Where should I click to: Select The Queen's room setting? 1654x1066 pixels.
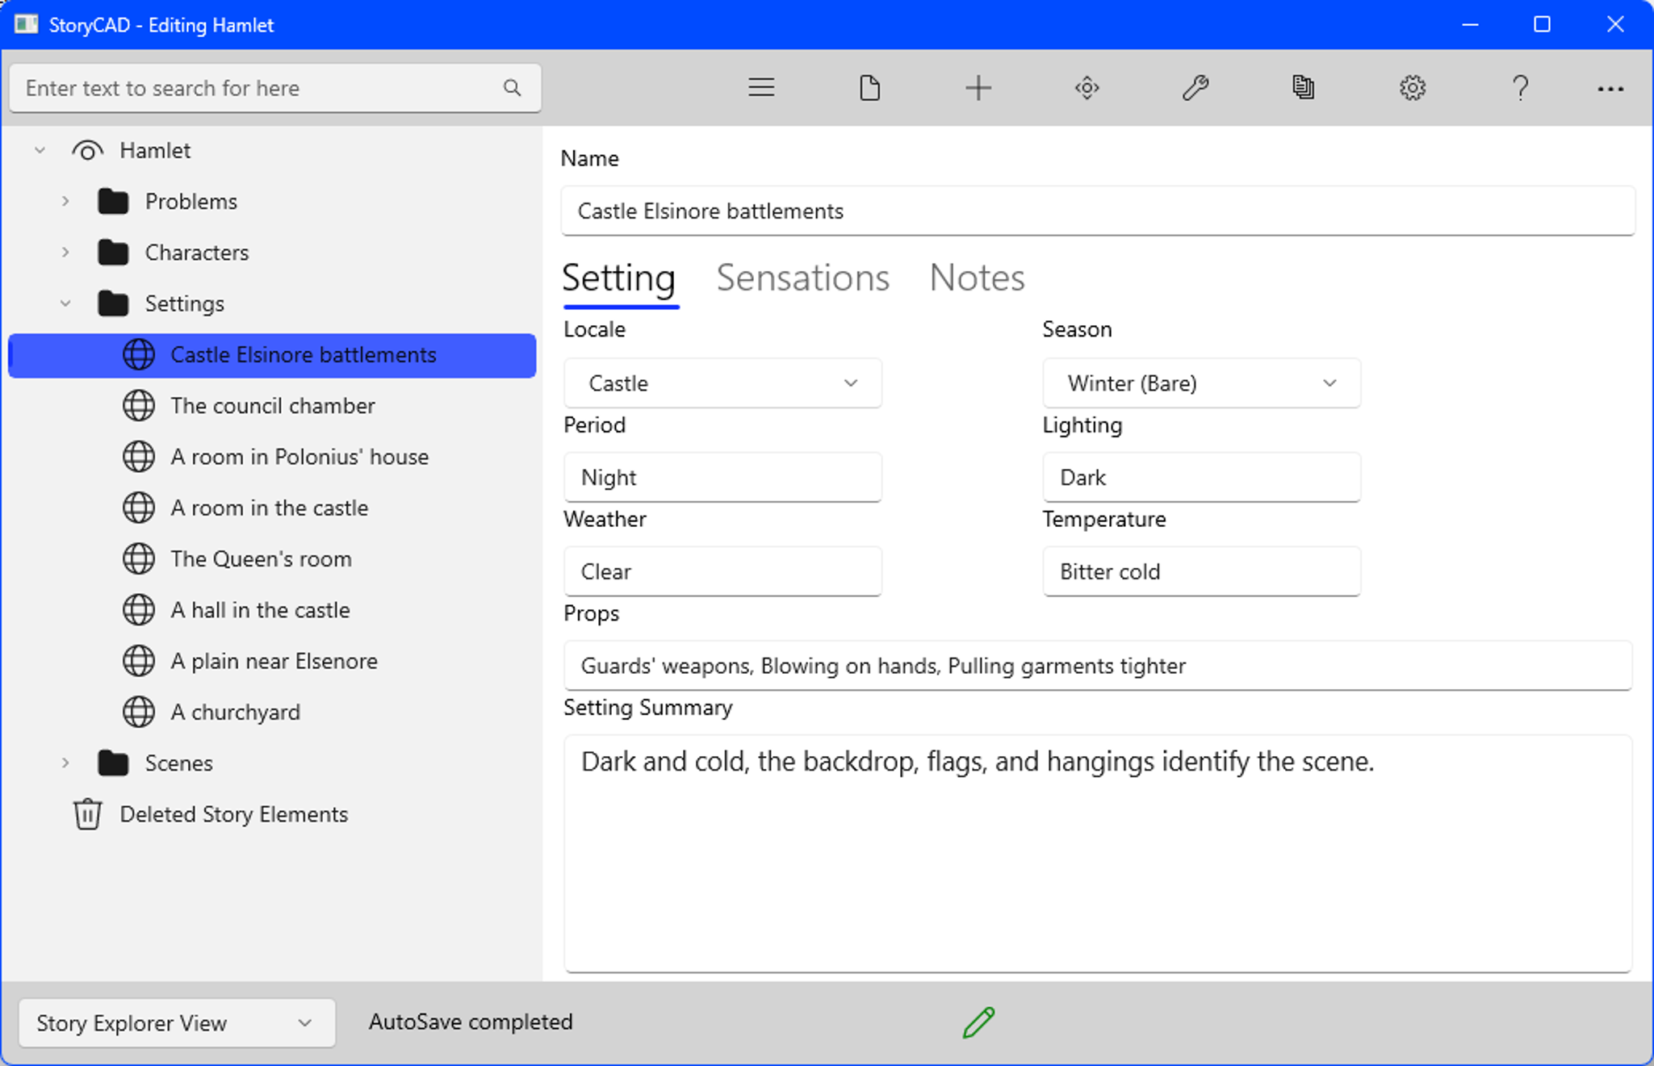261,558
